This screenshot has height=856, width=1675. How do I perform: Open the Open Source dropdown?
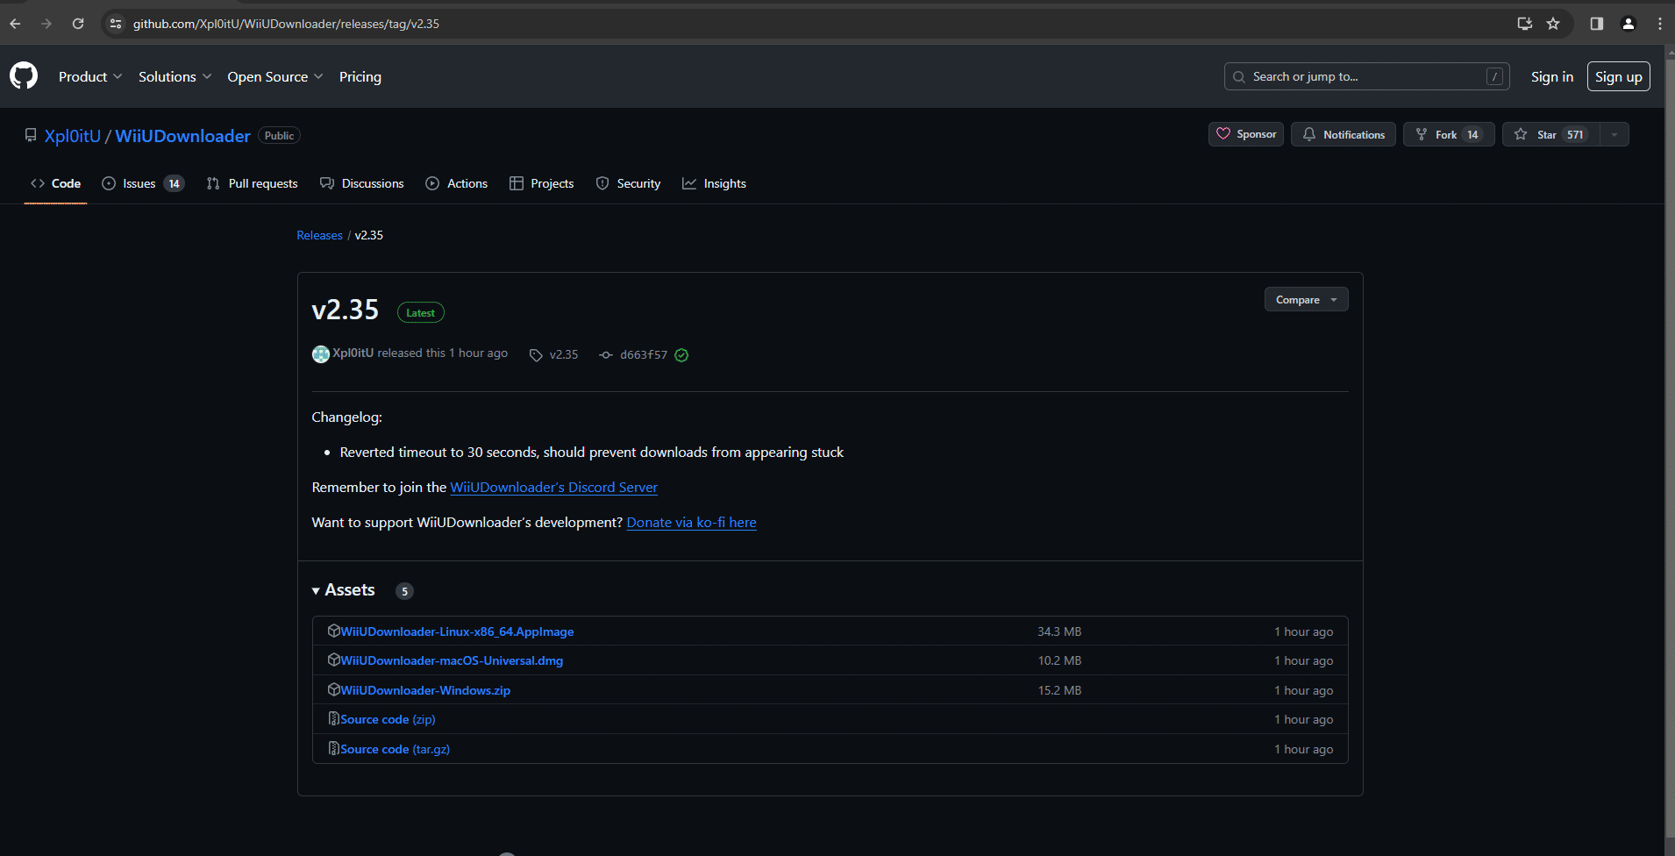(275, 76)
